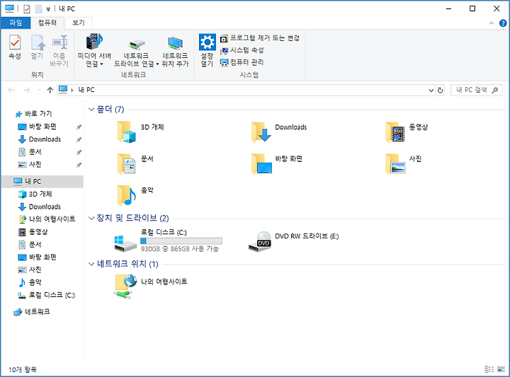
Task: Collapse the 폴더 (7) group
Action: click(x=91, y=110)
